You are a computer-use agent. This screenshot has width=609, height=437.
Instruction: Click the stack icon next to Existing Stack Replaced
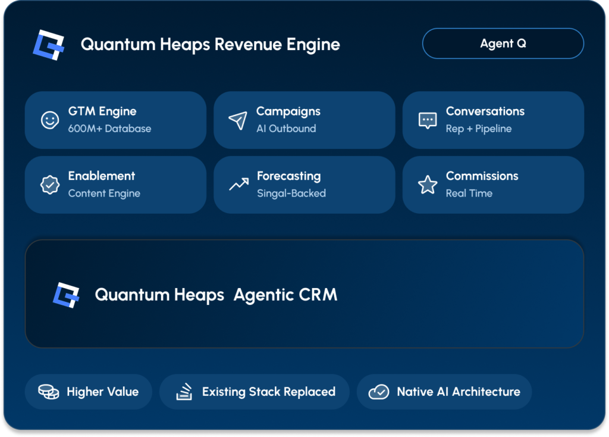point(184,392)
